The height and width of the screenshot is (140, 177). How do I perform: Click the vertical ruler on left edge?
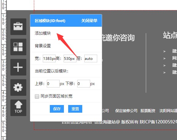tap(3, 70)
